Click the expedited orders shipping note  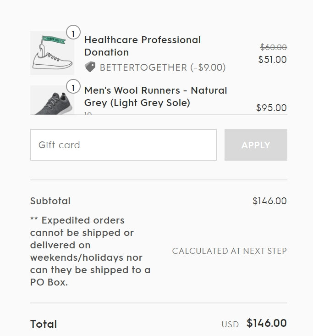click(90, 251)
